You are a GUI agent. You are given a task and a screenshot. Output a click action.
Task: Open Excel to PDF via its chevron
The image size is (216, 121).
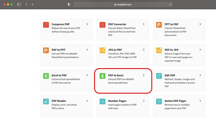[87, 75]
